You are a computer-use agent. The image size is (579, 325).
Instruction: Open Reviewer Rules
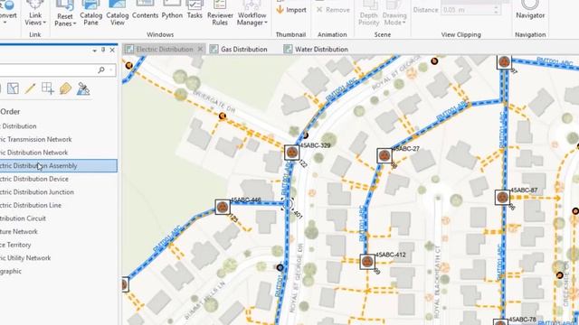pyautogui.click(x=220, y=14)
